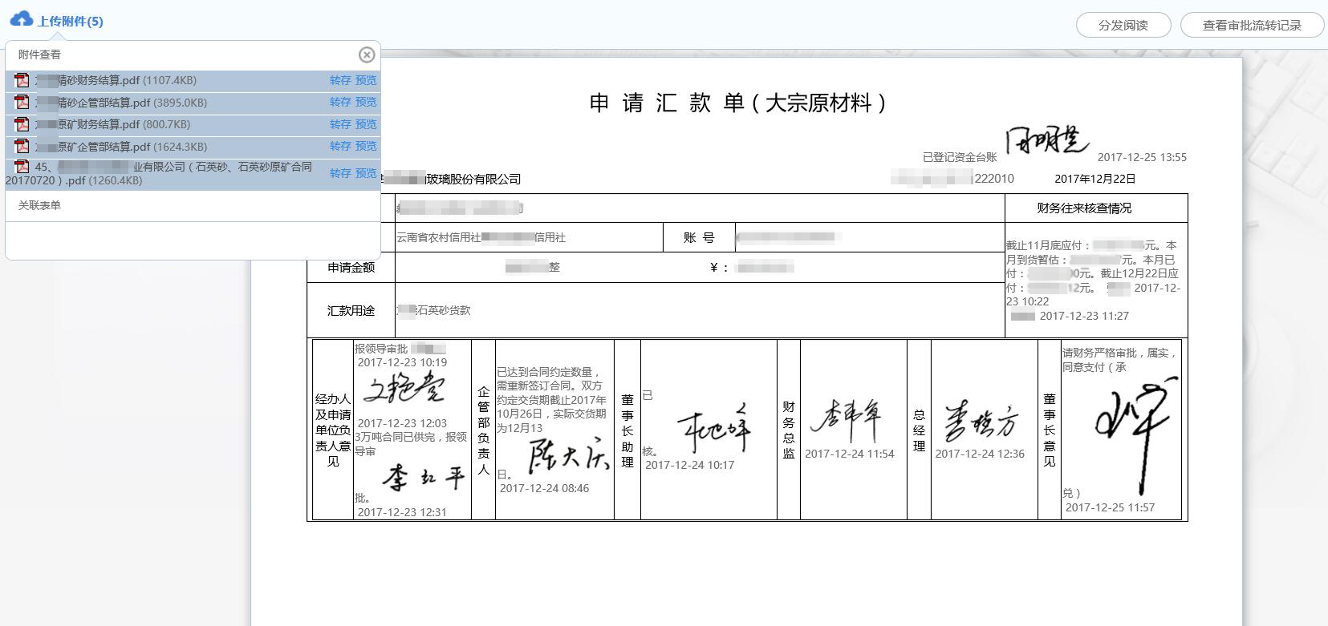Preview the 精砂财务结算.pdf attachment

click(x=366, y=80)
